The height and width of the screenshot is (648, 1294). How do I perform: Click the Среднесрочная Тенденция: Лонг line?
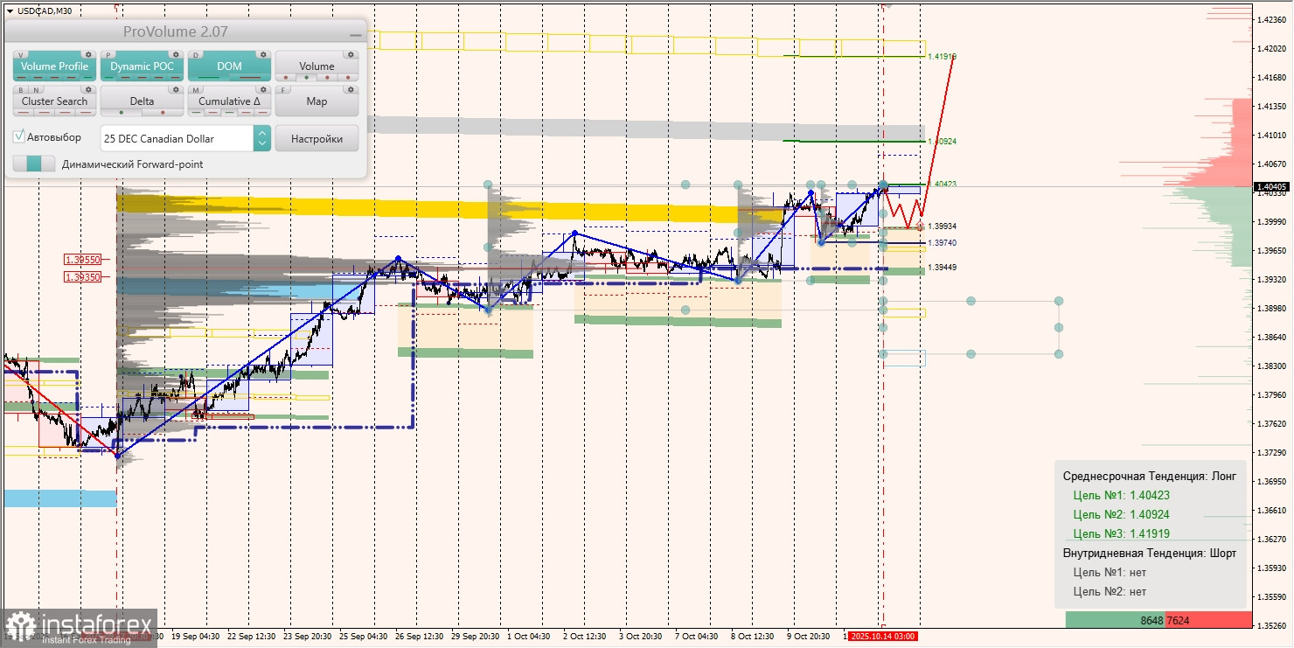[1150, 476]
